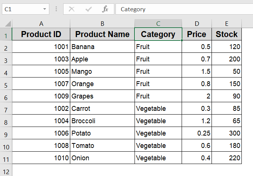Select column B header
The image size is (253, 176).
(x=102, y=24)
